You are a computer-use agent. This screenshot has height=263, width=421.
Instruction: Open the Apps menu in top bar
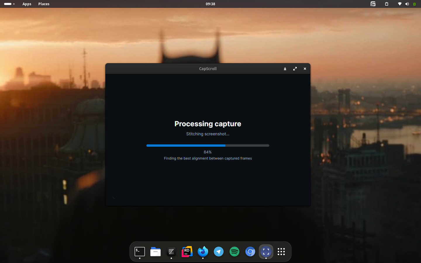click(x=27, y=4)
